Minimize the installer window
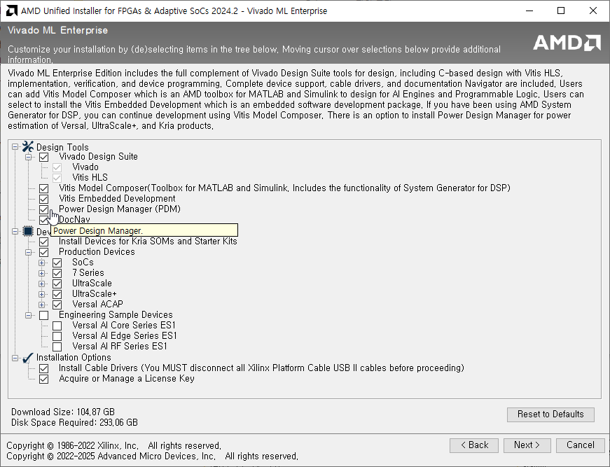The image size is (610, 467). tap(529, 11)
